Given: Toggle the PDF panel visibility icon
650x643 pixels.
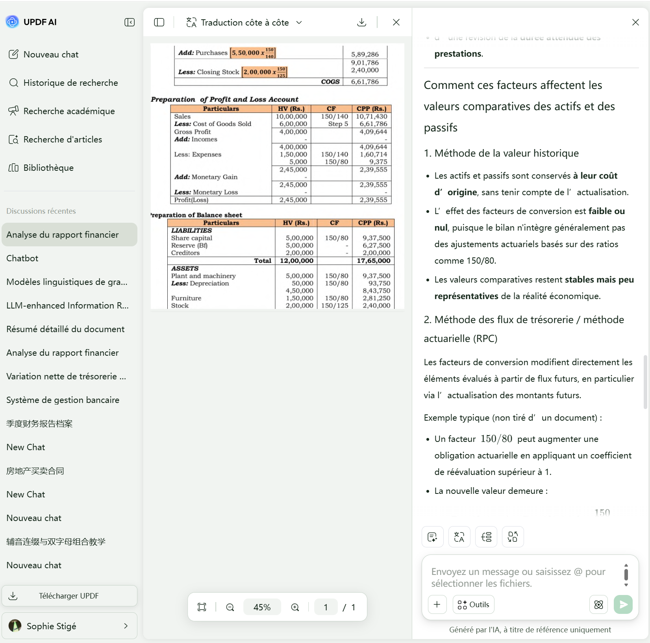Looking at the screenshot, I should pos(159,22).
